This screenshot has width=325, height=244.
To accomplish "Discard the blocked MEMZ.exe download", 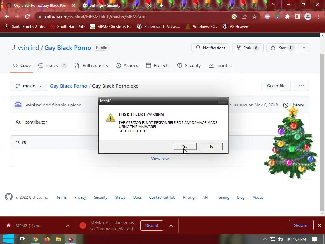I will click(x=152, y=226).
